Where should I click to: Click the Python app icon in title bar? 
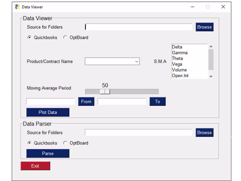[17, 7]
